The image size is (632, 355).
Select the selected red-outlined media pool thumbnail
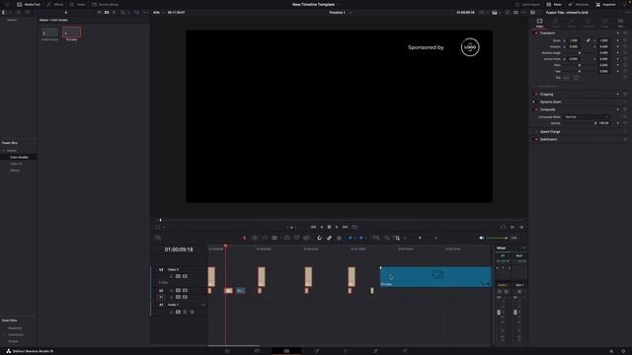pos(71,33)
